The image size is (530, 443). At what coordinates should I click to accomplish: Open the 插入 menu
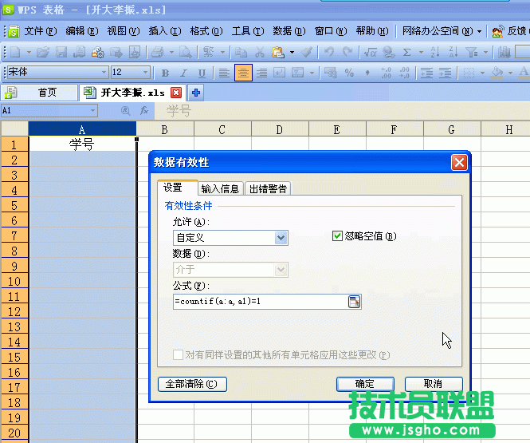click(165, 31)
